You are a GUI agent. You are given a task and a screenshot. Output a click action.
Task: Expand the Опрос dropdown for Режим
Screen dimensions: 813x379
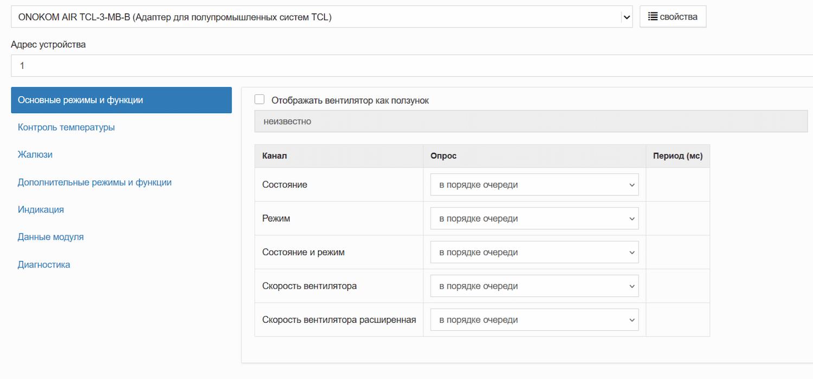point(534,219)
